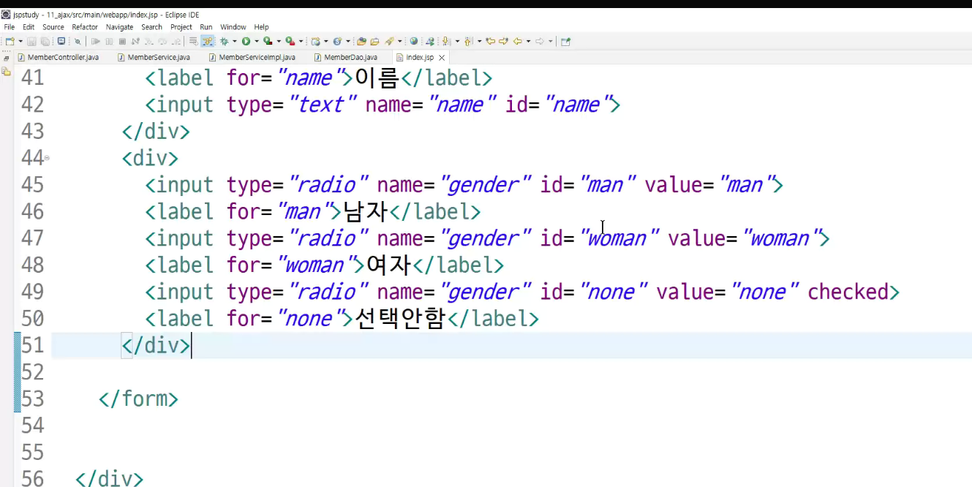
Task: Open the Debug configurations dropdown arrow
Action: [235, 42]
